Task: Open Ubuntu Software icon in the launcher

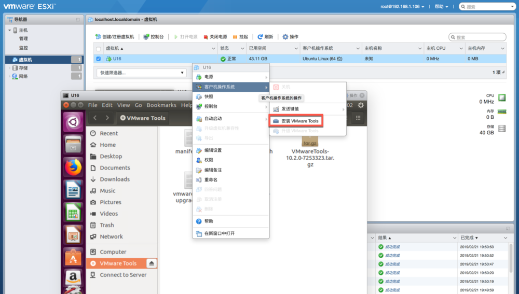Action: point(73,257)
